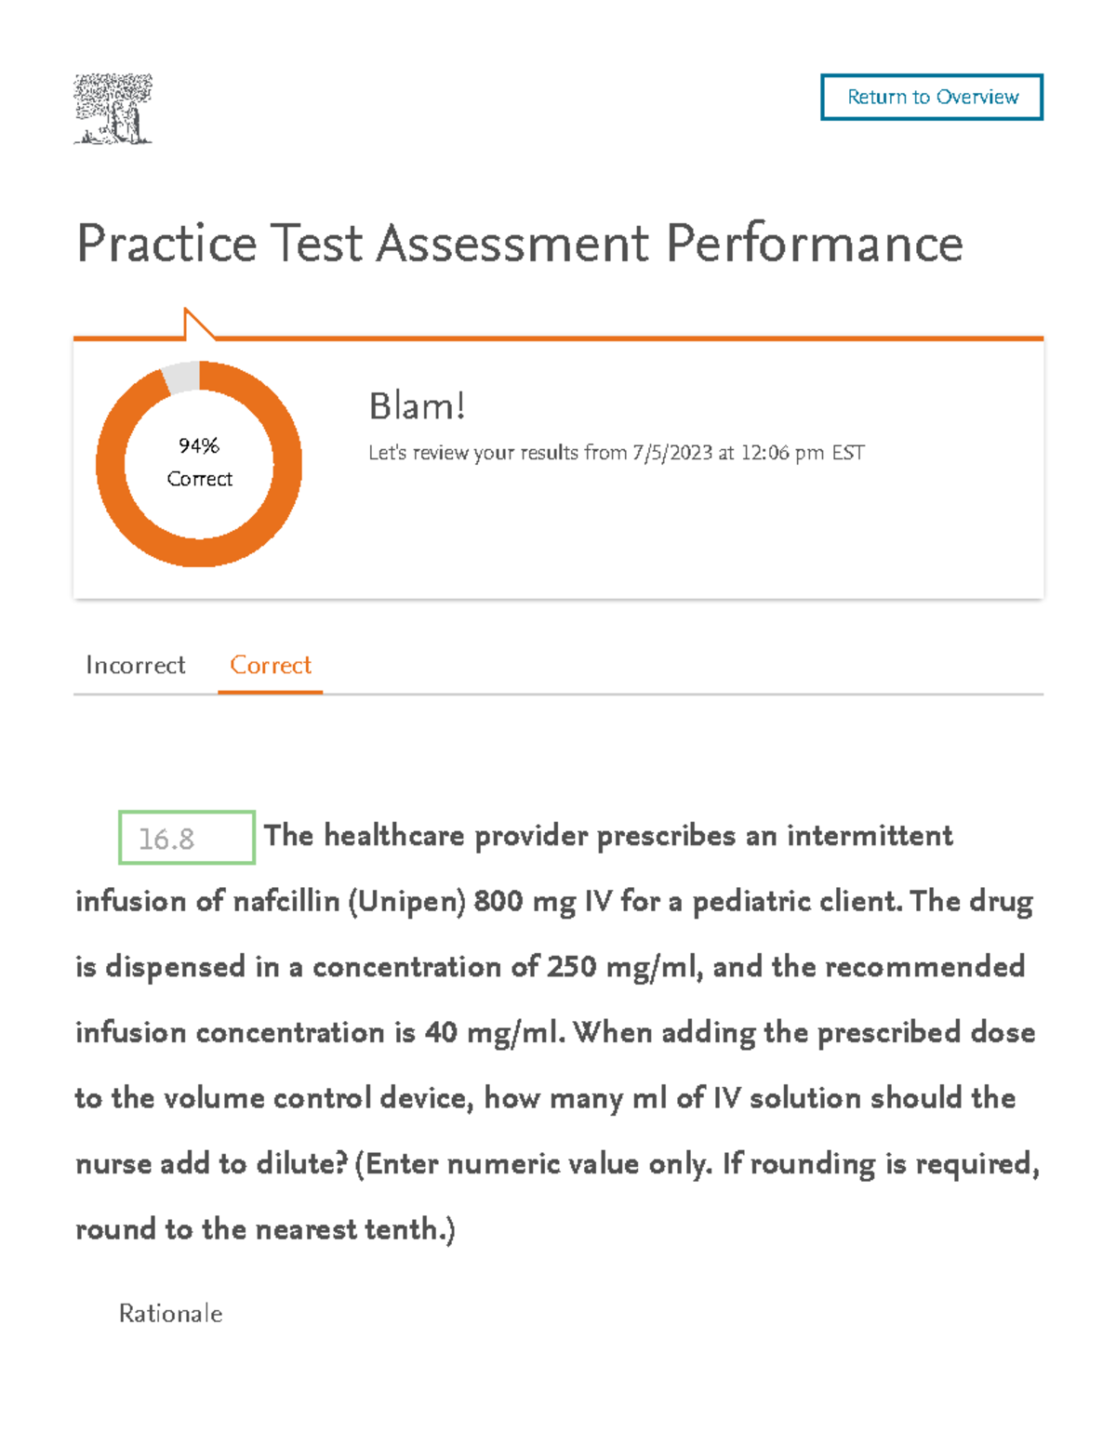The width and height of the screenshot is (1116, 1444).
Task: Select the Correct tab
Action: point(270,665)
